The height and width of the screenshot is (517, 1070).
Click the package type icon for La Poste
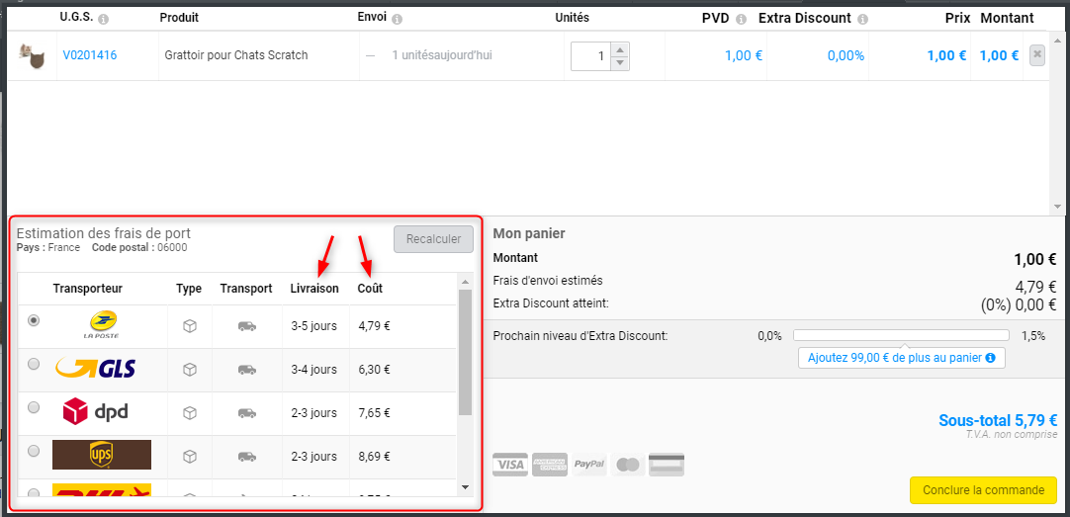[190, 326]
